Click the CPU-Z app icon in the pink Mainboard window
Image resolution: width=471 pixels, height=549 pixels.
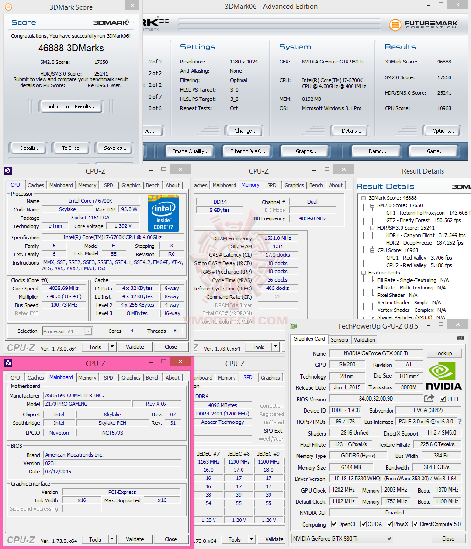tap(8, 363)
